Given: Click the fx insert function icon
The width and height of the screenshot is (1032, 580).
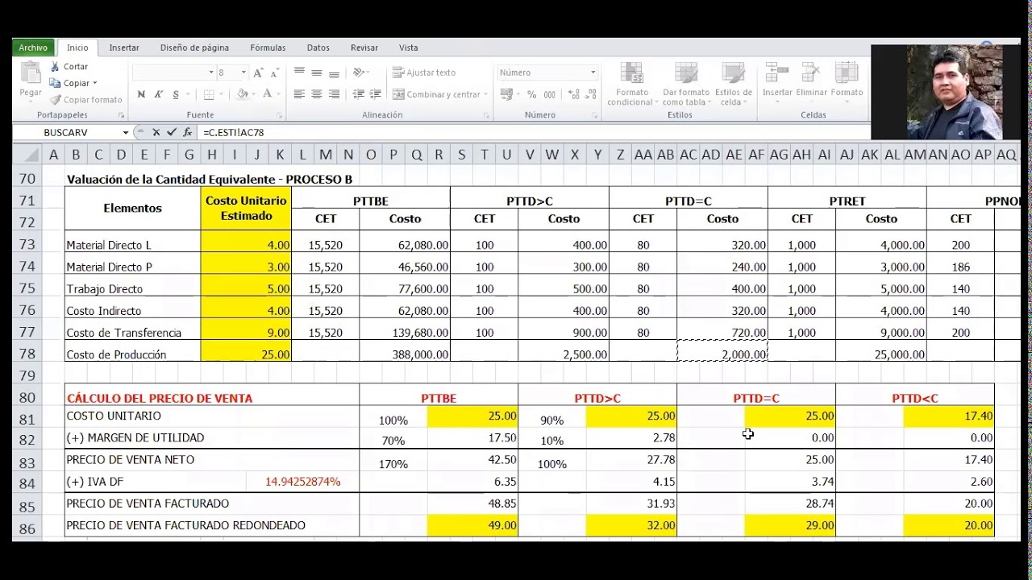Looking at the screenshot, I should pos(187,132).
